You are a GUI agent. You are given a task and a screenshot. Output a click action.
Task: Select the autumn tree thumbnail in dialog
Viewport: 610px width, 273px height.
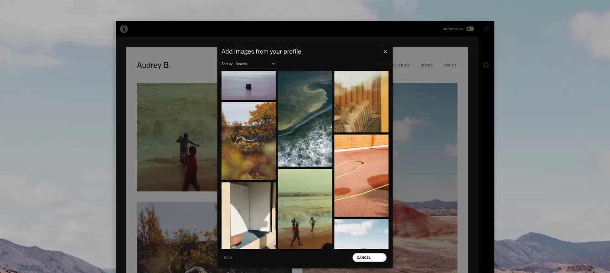[x=248, y=141]
